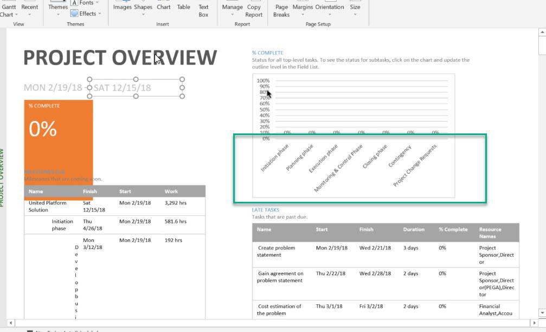Open the Gantt Chart view dropdown

click(x=8, y=10)
